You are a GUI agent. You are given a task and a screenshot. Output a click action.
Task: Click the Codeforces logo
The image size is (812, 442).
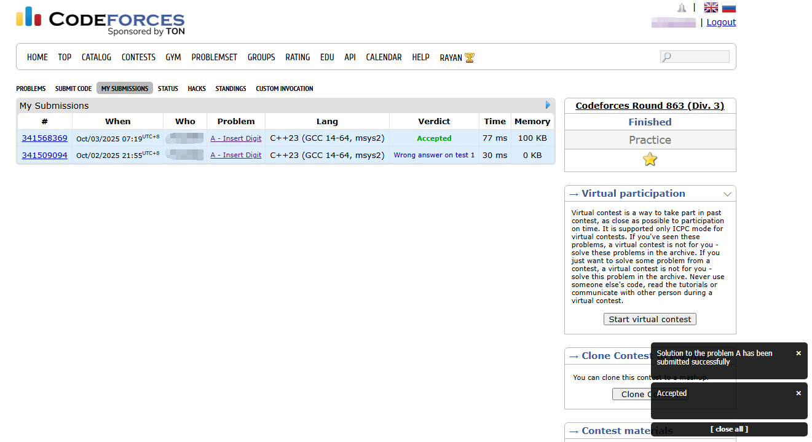(100, 21)
